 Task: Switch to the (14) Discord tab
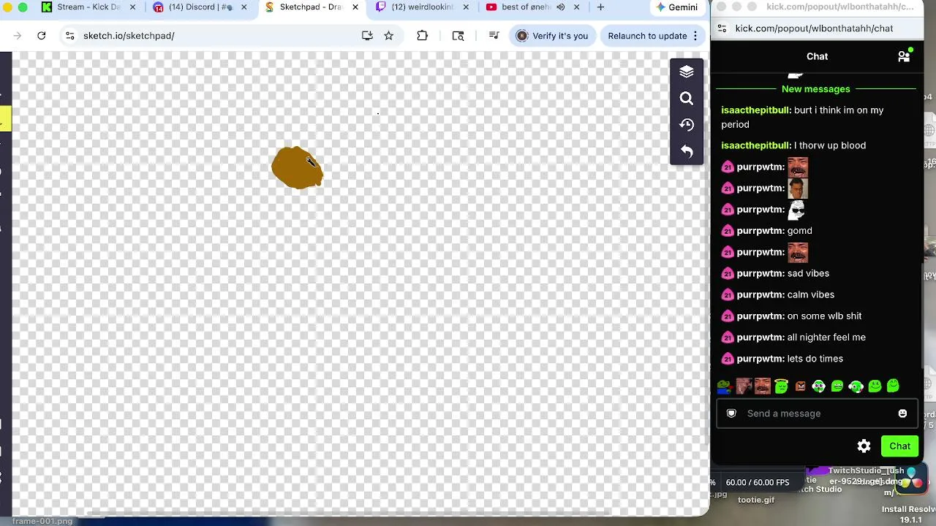(x=200, y=7)
